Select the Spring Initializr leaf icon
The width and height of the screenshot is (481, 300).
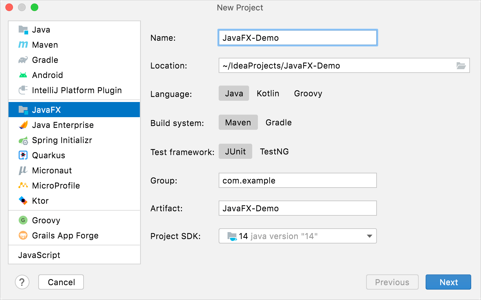click(x=23, y=140)
